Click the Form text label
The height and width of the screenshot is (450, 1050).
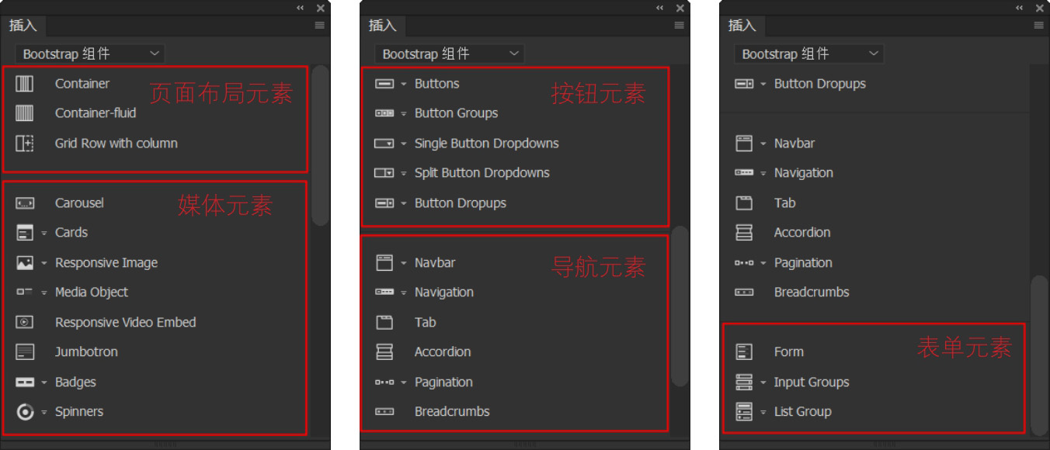pyautogui.click(x=789, y=352)
